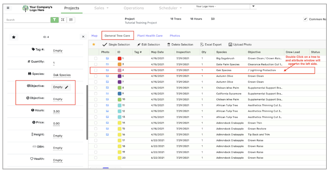The width and height of the screenshot is (328, 170).
Task: Open photo icon for tree ID 3
Action: (x=107, y=64)
